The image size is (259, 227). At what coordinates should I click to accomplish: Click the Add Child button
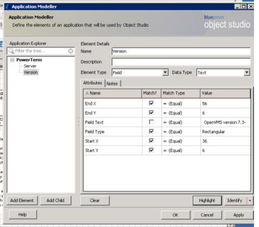pyautogui.click(x=56, y=200)
